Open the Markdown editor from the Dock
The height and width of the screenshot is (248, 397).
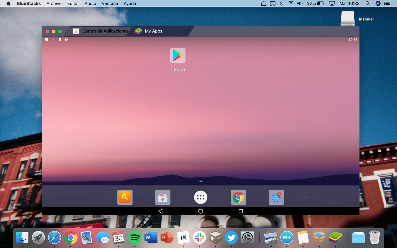pos(287,238)
